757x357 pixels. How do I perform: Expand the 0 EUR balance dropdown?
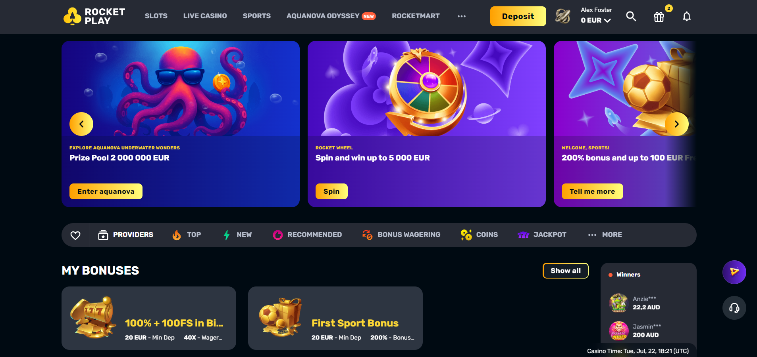595,20
